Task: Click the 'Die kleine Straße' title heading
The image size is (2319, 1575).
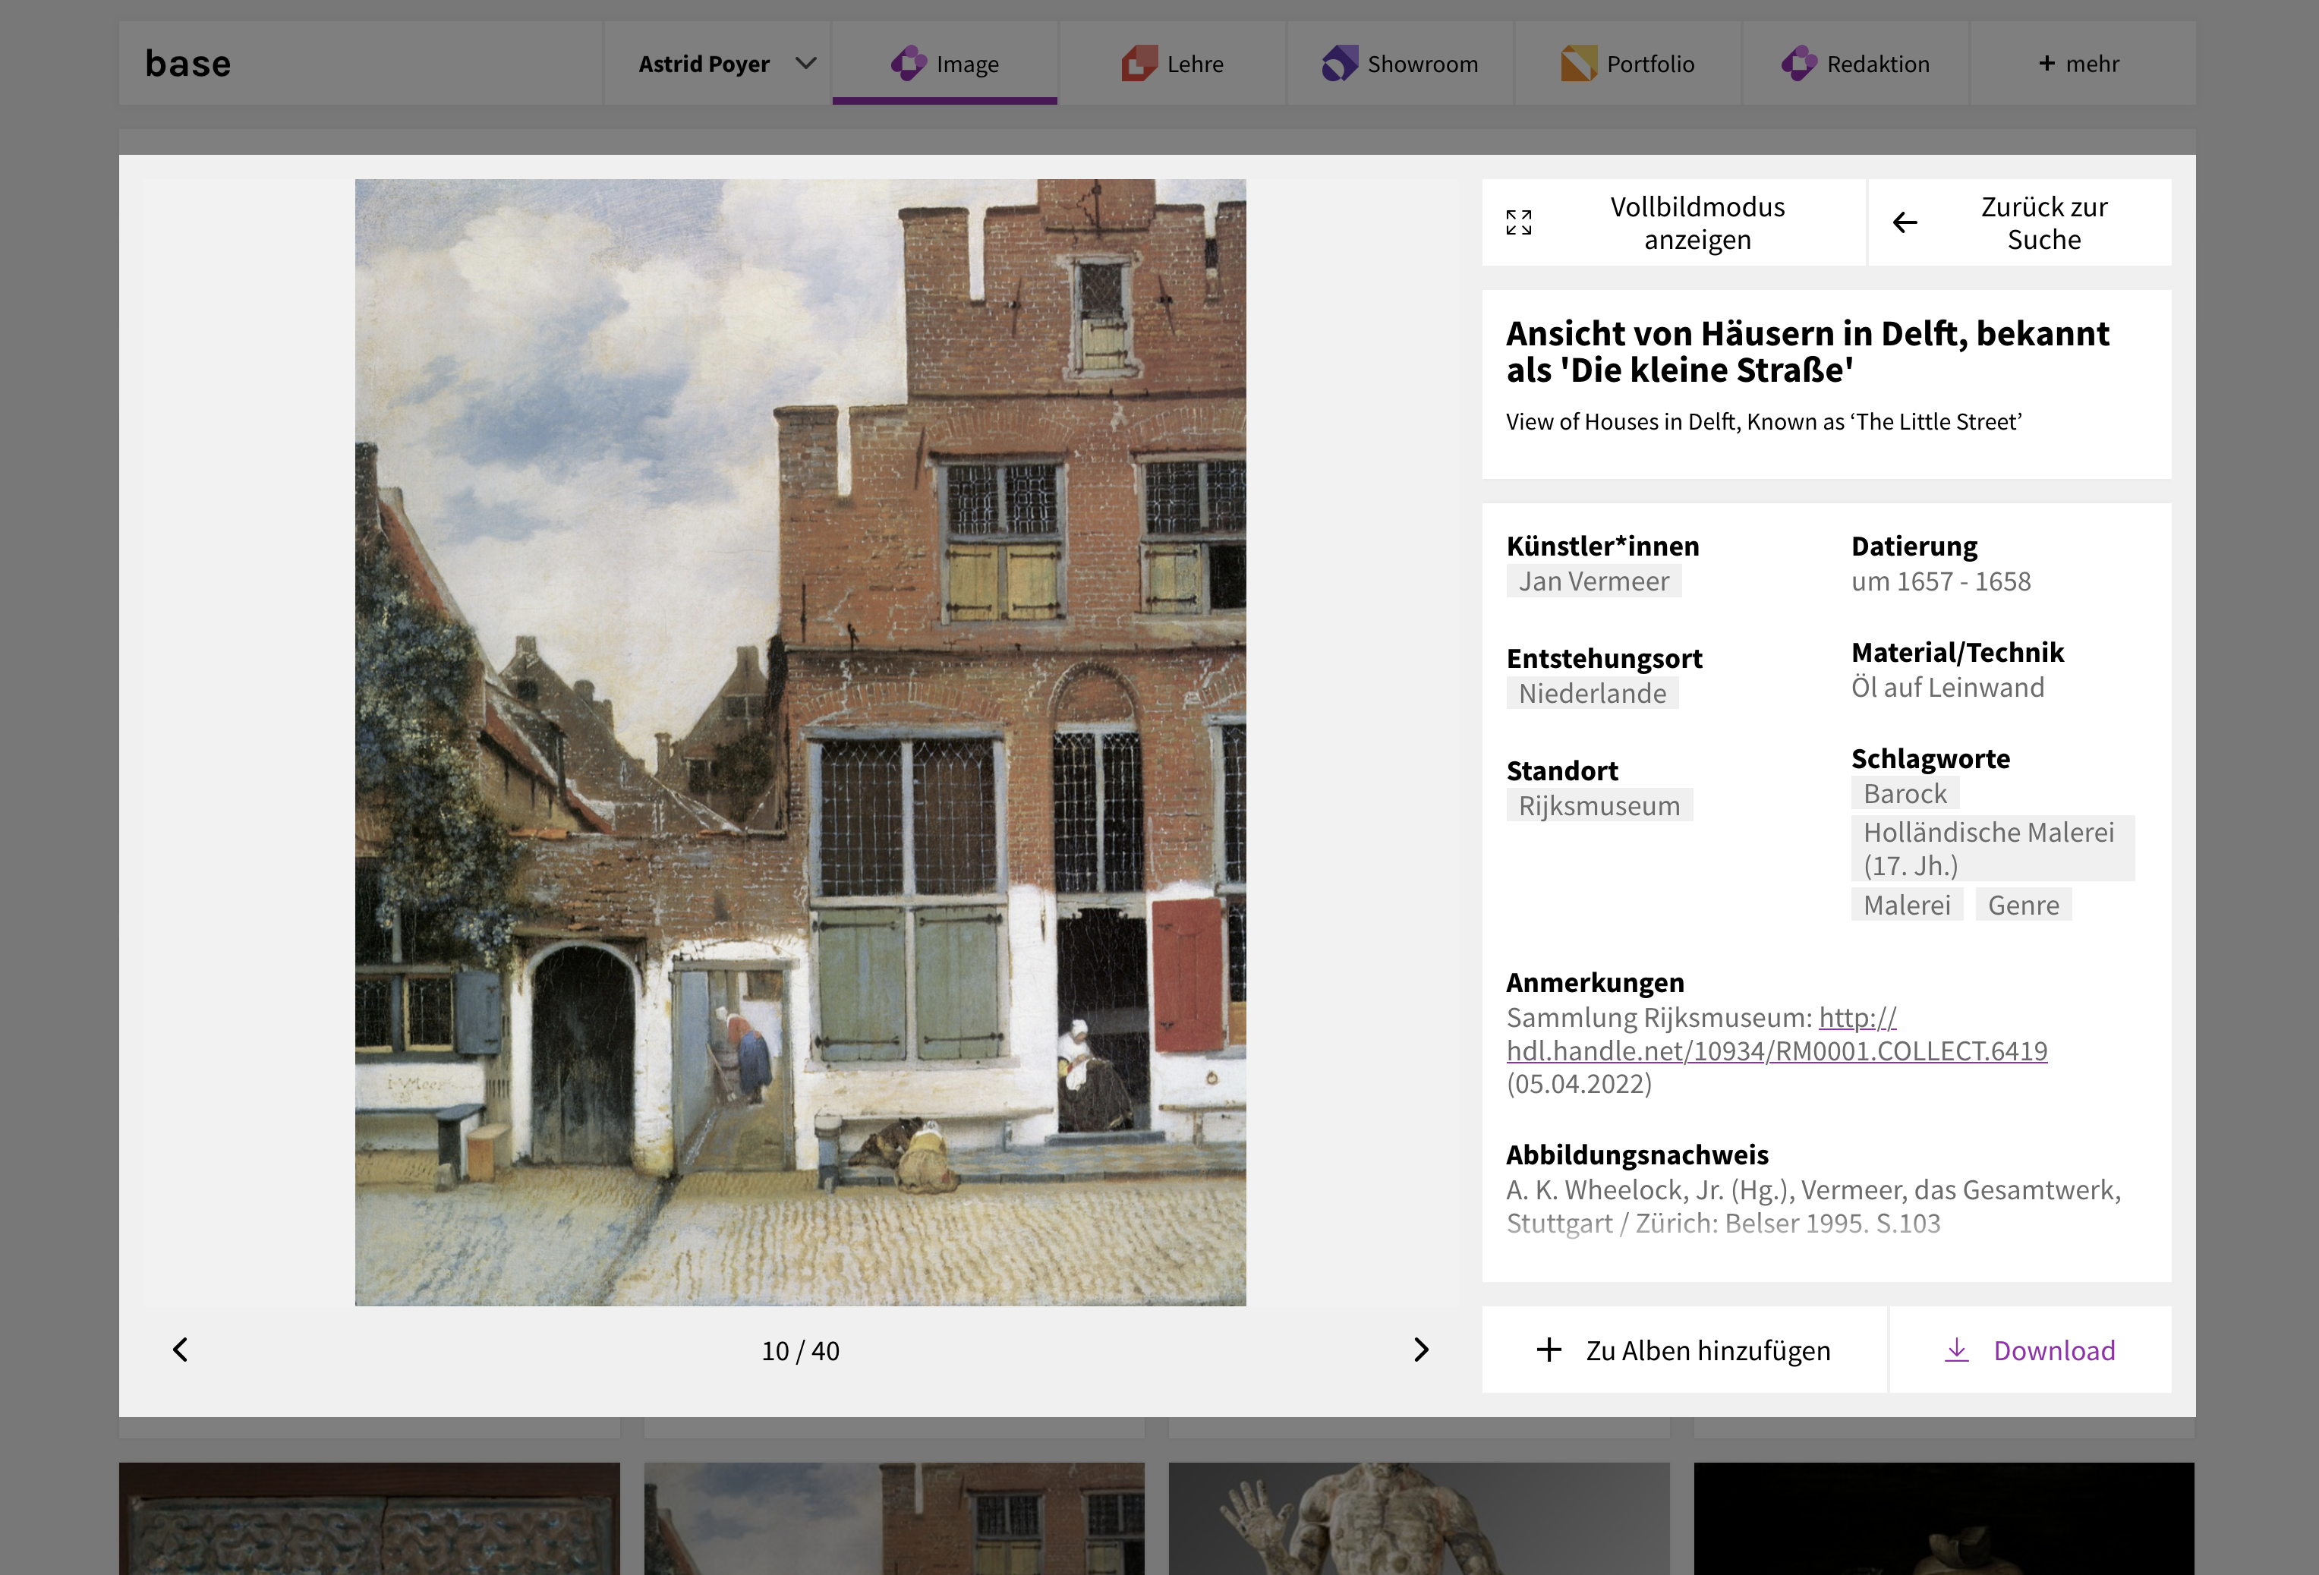Action: [1807, 351]
